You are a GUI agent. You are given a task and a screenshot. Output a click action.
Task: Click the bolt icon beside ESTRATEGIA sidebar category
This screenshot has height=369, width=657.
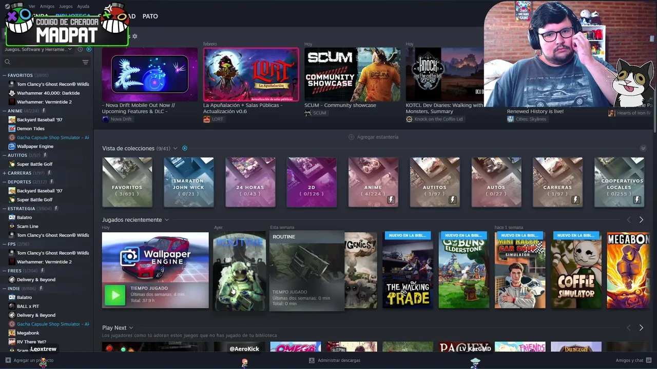(56, 209)
